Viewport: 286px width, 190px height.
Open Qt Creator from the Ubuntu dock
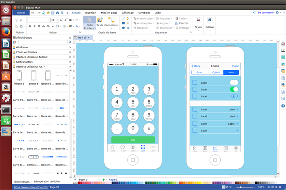click(6, 121)
